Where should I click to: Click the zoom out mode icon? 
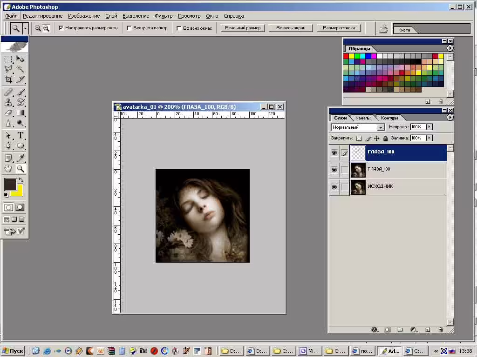46,28
